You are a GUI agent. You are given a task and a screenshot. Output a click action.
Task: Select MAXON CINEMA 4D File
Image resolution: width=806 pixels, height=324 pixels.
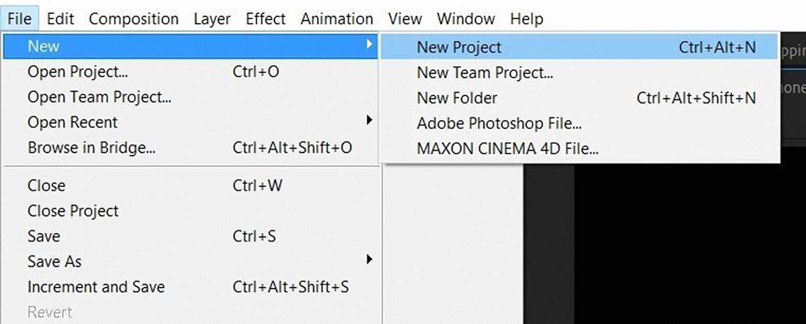[x=507, y=149]
